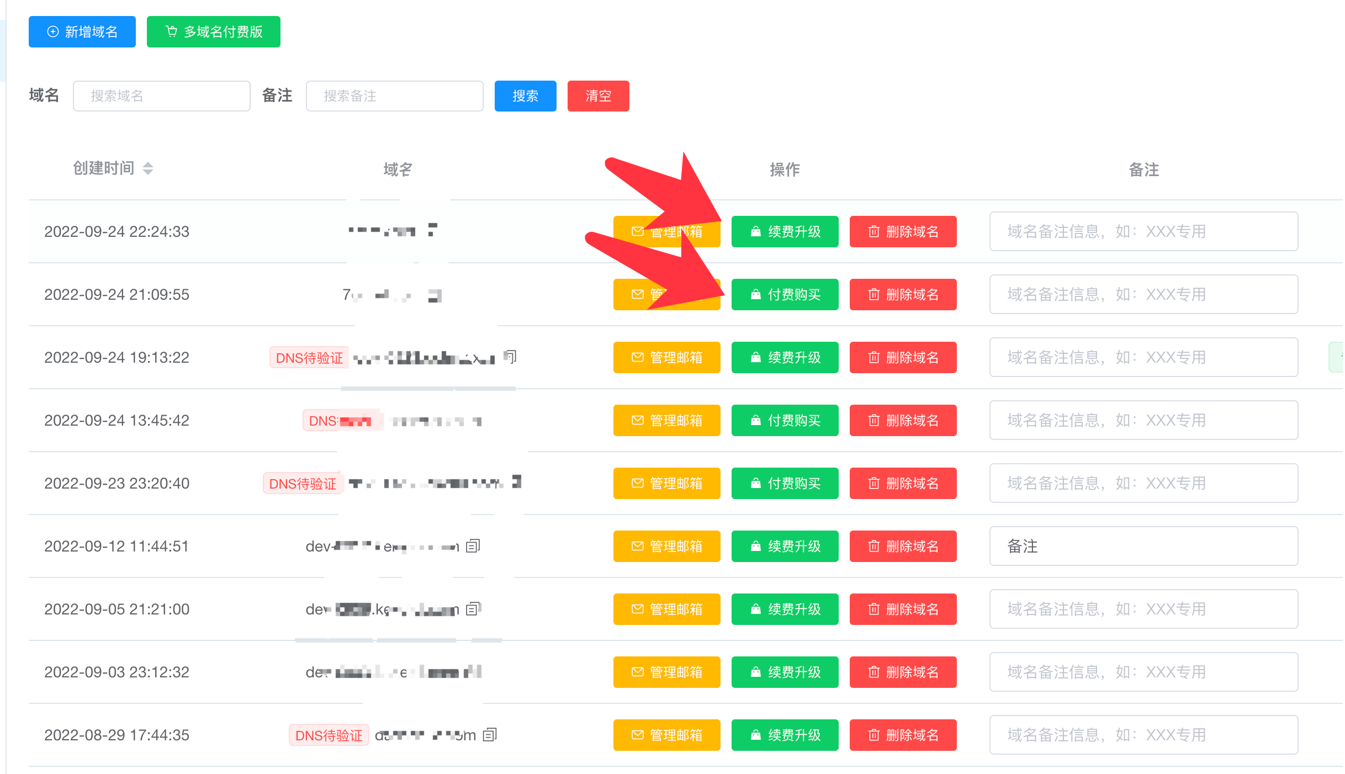Focus the note field of 2022-08-29 17:44:35 row
Screen dimensions: 1345x774
click(1144, 735)
